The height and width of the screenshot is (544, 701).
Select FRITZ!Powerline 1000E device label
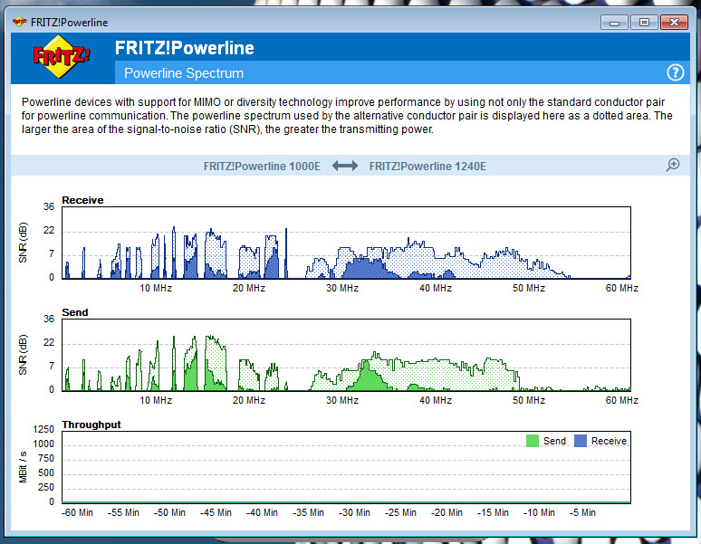(262, 167)
